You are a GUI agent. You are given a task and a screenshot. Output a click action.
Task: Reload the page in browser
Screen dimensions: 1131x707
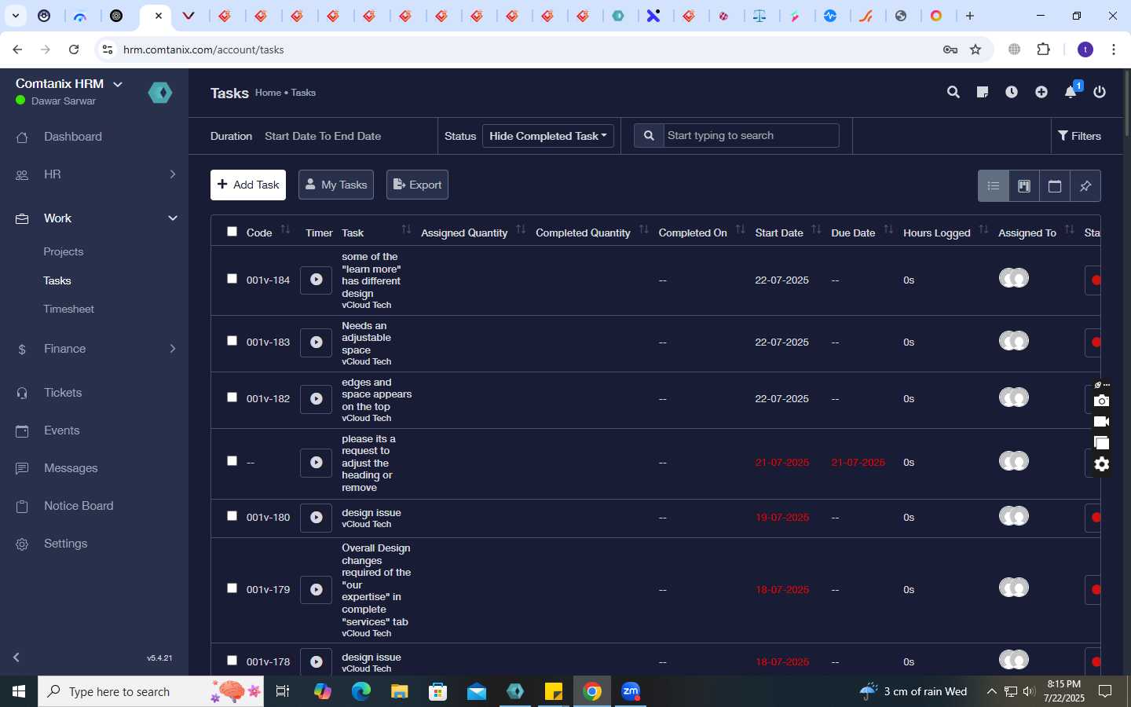click(74, 49)
